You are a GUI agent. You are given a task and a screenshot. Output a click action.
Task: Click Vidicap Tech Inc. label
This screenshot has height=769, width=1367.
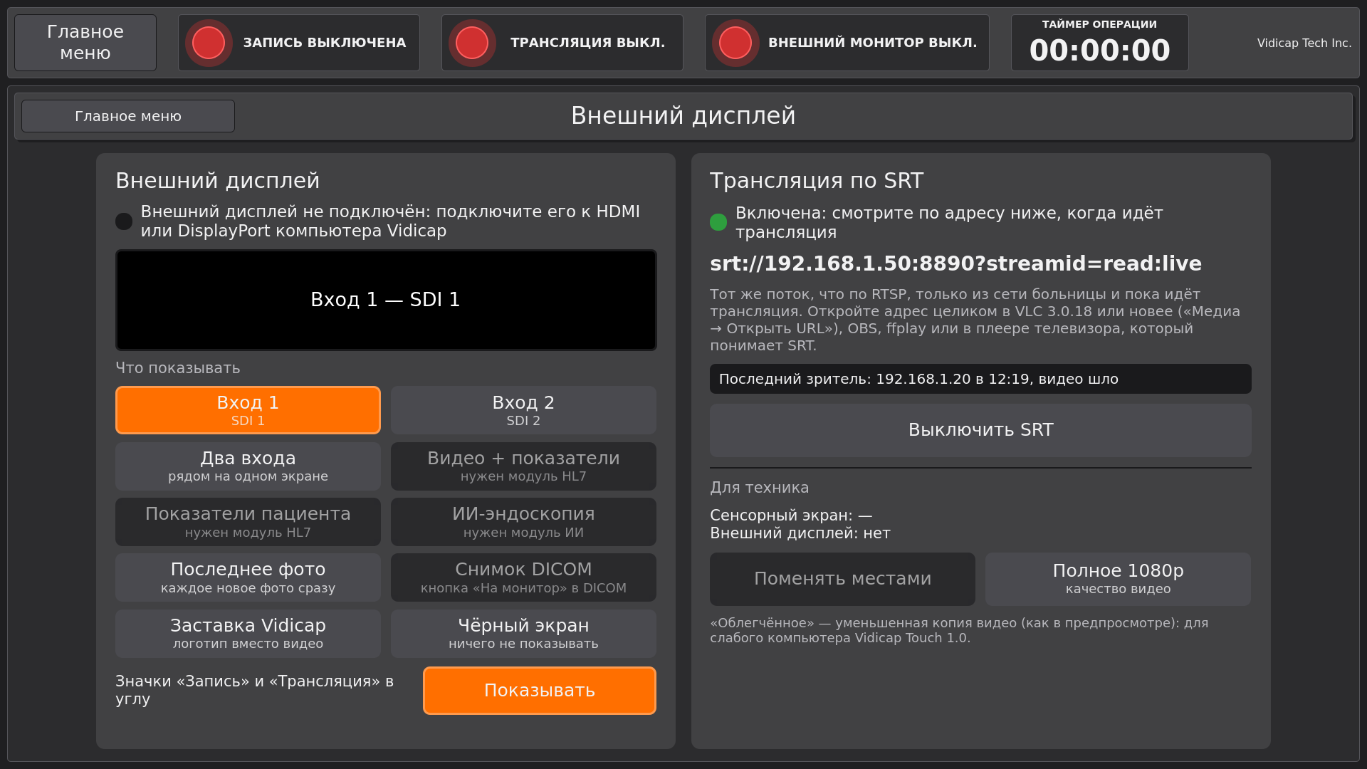pyautogui.click(x=1304, y=43)
